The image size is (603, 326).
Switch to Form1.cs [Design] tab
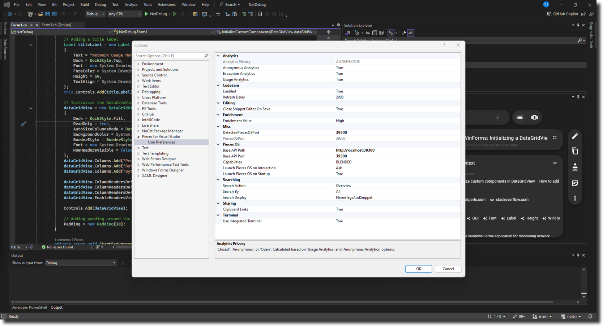point(56,25)
